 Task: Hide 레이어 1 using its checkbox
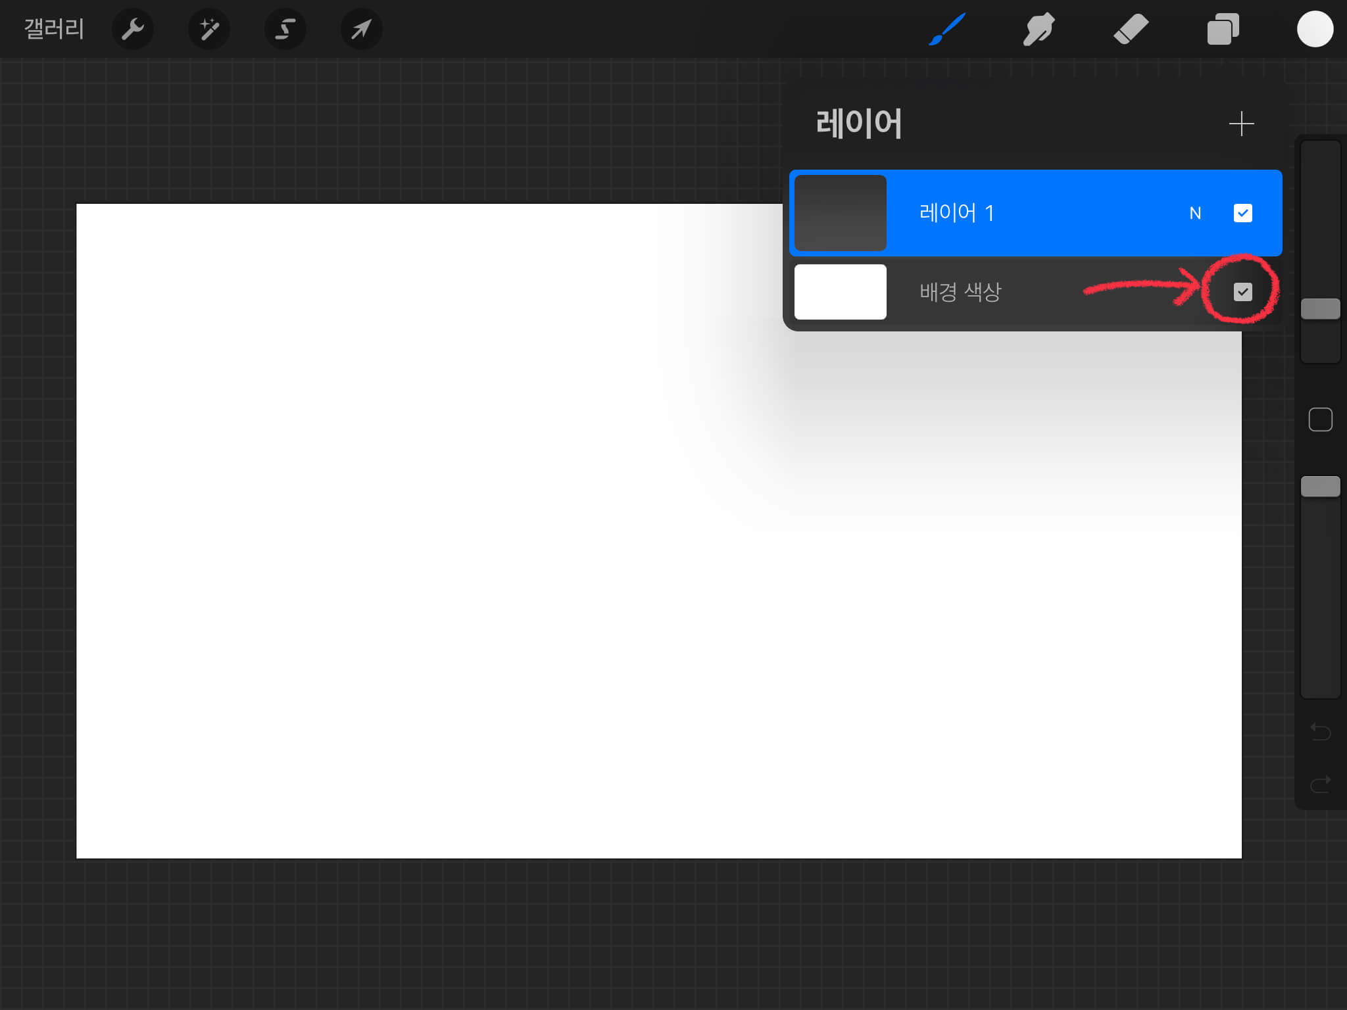point(1242,213)
